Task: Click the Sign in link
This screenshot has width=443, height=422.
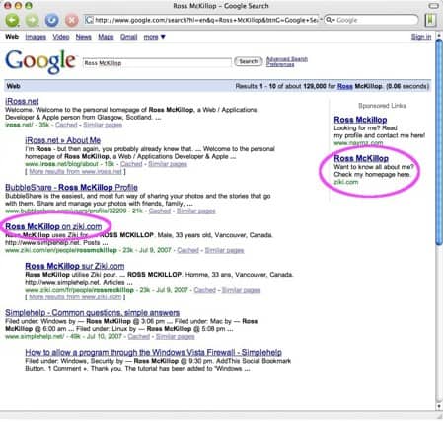Action: click(x=421, y=37)
